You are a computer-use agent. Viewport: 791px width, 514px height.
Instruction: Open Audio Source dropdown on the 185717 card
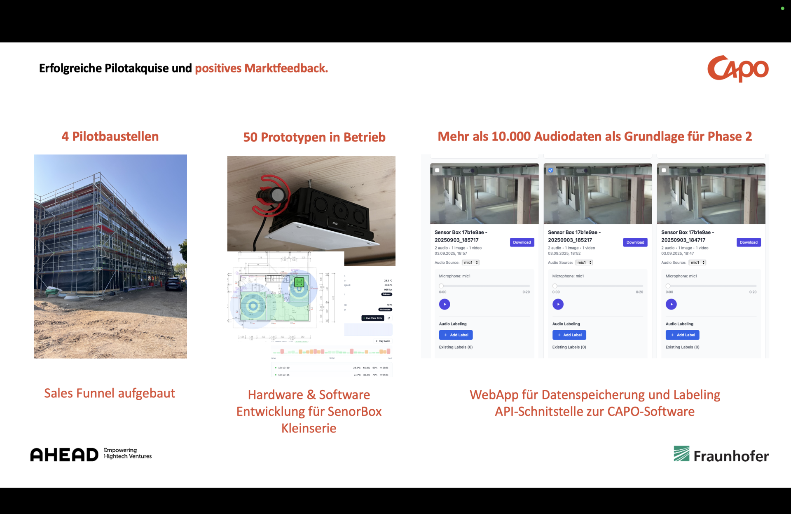[x=471, y=262]
